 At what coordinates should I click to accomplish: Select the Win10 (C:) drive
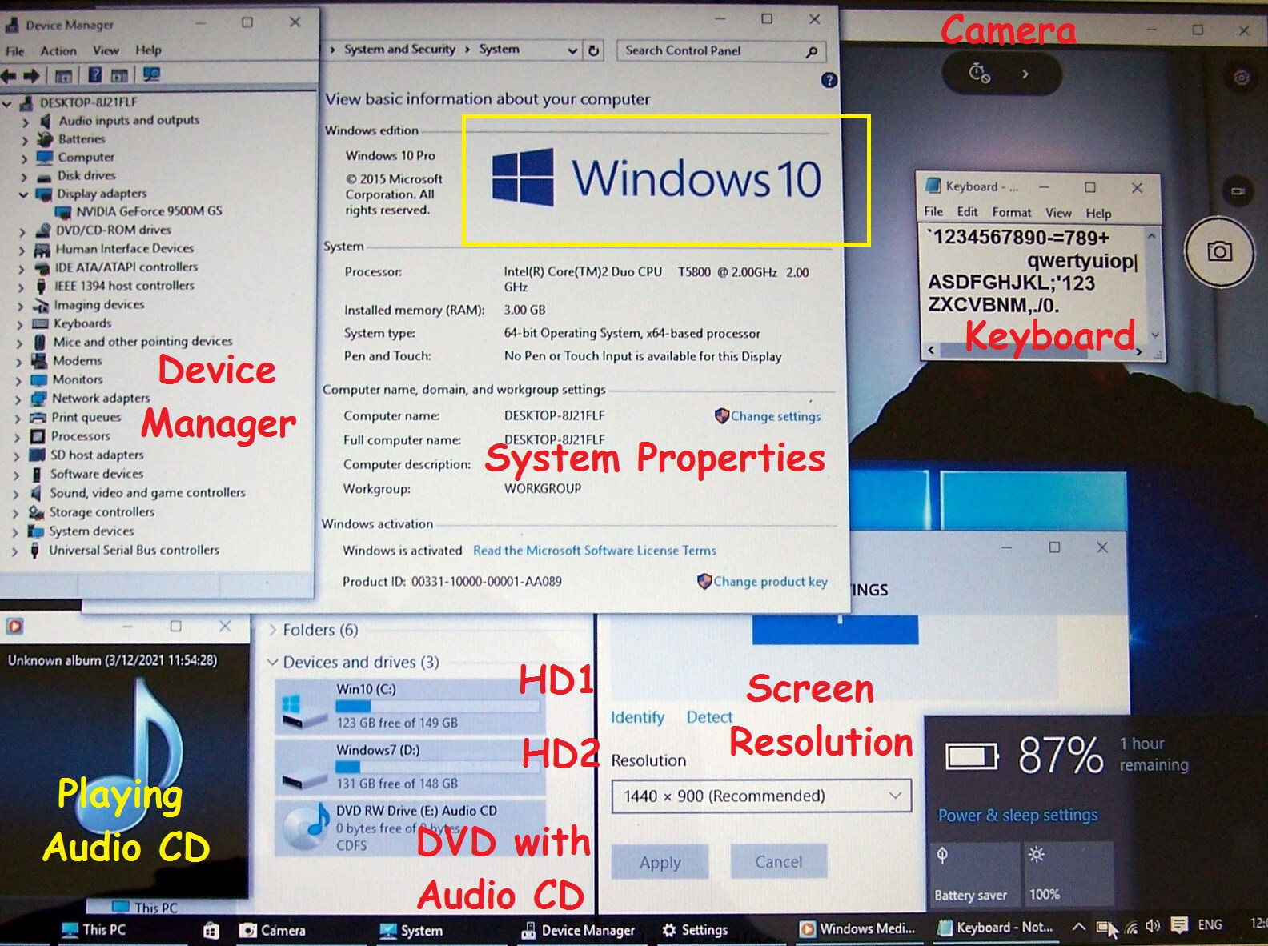[x=409, y=706]
